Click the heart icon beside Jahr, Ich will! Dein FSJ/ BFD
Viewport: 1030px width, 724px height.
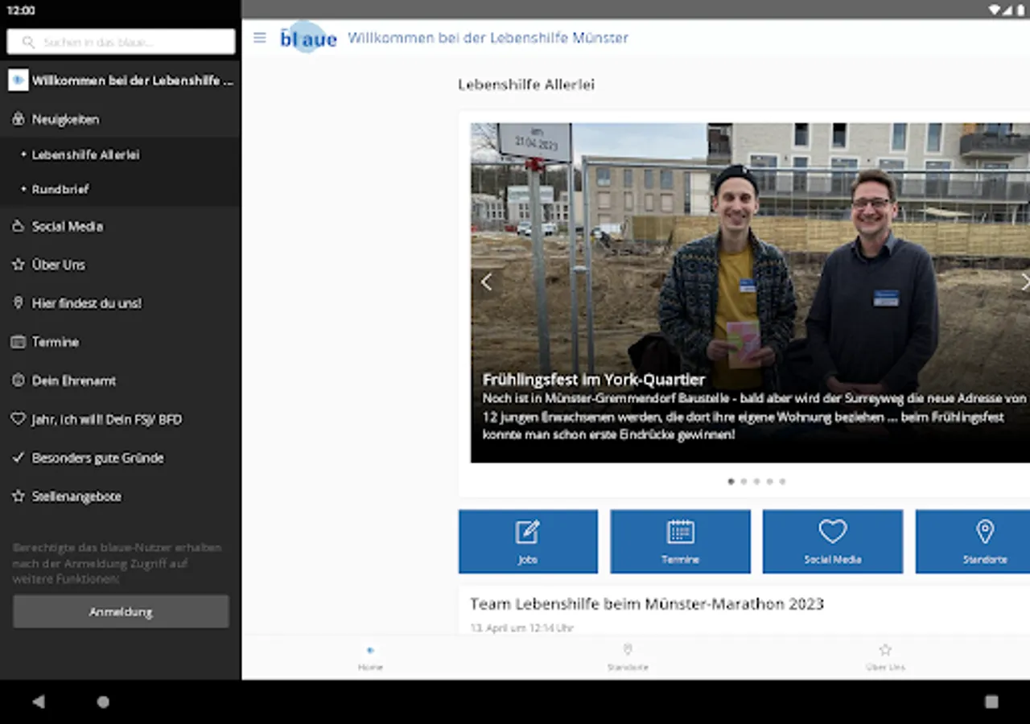click(19, 419)
